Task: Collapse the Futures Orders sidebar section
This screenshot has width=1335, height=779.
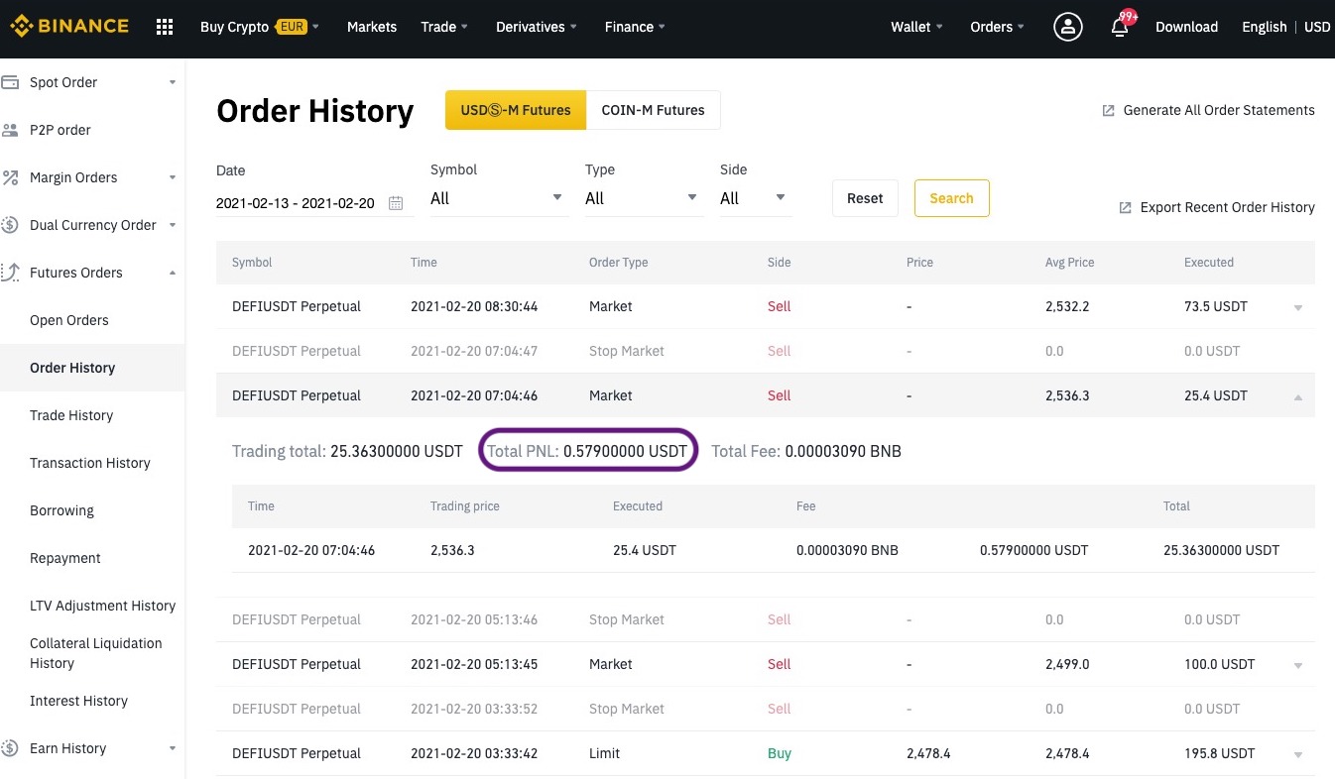Action: (173, 273)
